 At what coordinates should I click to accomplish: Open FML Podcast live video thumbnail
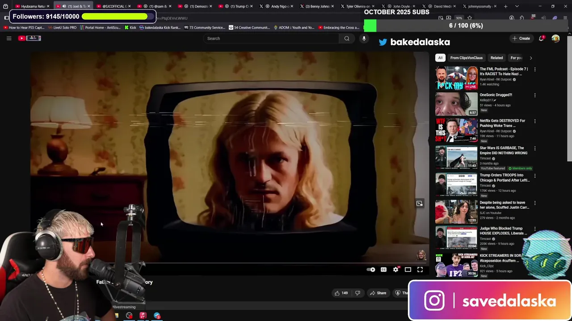456,78
